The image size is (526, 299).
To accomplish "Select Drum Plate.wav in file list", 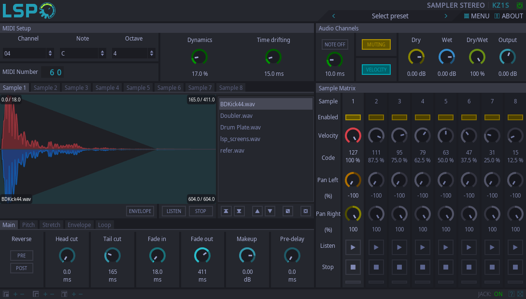I will tap(241, 128).
